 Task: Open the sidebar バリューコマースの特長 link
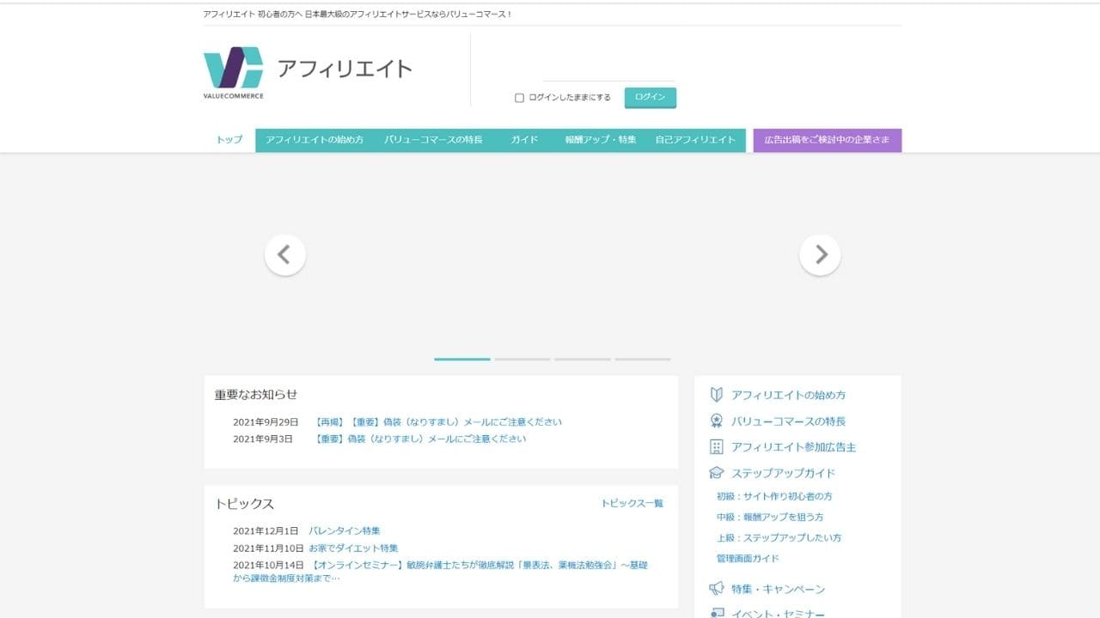pyautogui.click(x=788, y=421)
